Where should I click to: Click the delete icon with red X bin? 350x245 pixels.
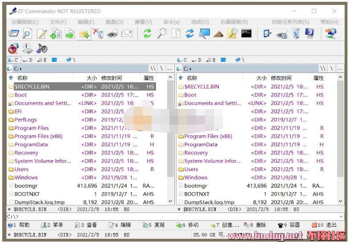pos(99,34)
